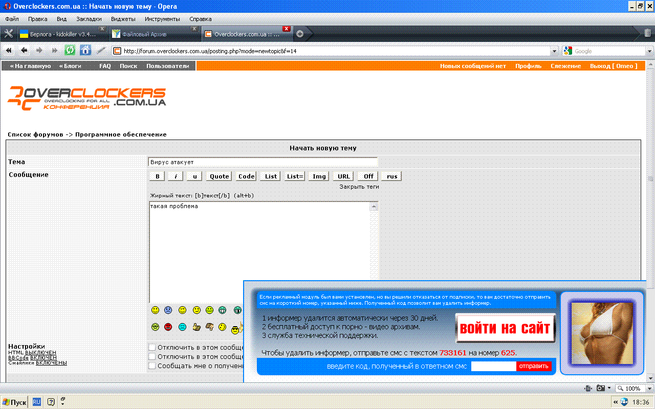Open the Профиль link
Image resolution: width=655 pixels, height=409 pixels.
point(528,66)
